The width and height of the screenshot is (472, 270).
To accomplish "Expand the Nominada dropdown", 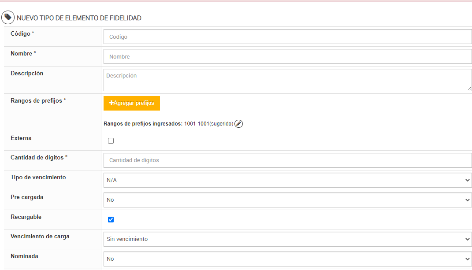I will (x=287, y=259).
